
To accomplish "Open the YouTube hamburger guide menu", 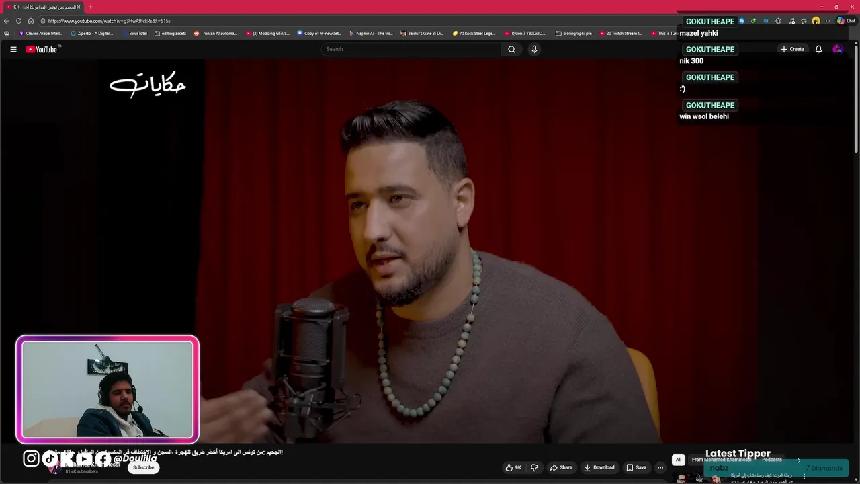I will 13,49.
